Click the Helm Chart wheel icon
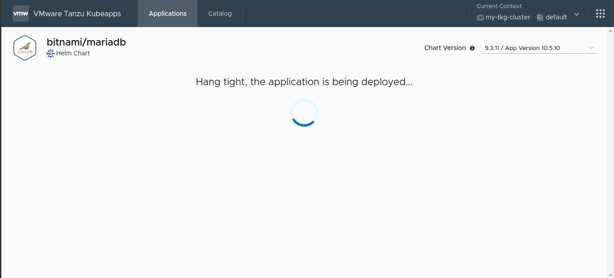Viewport: 614px width, 278px height. 50,53
